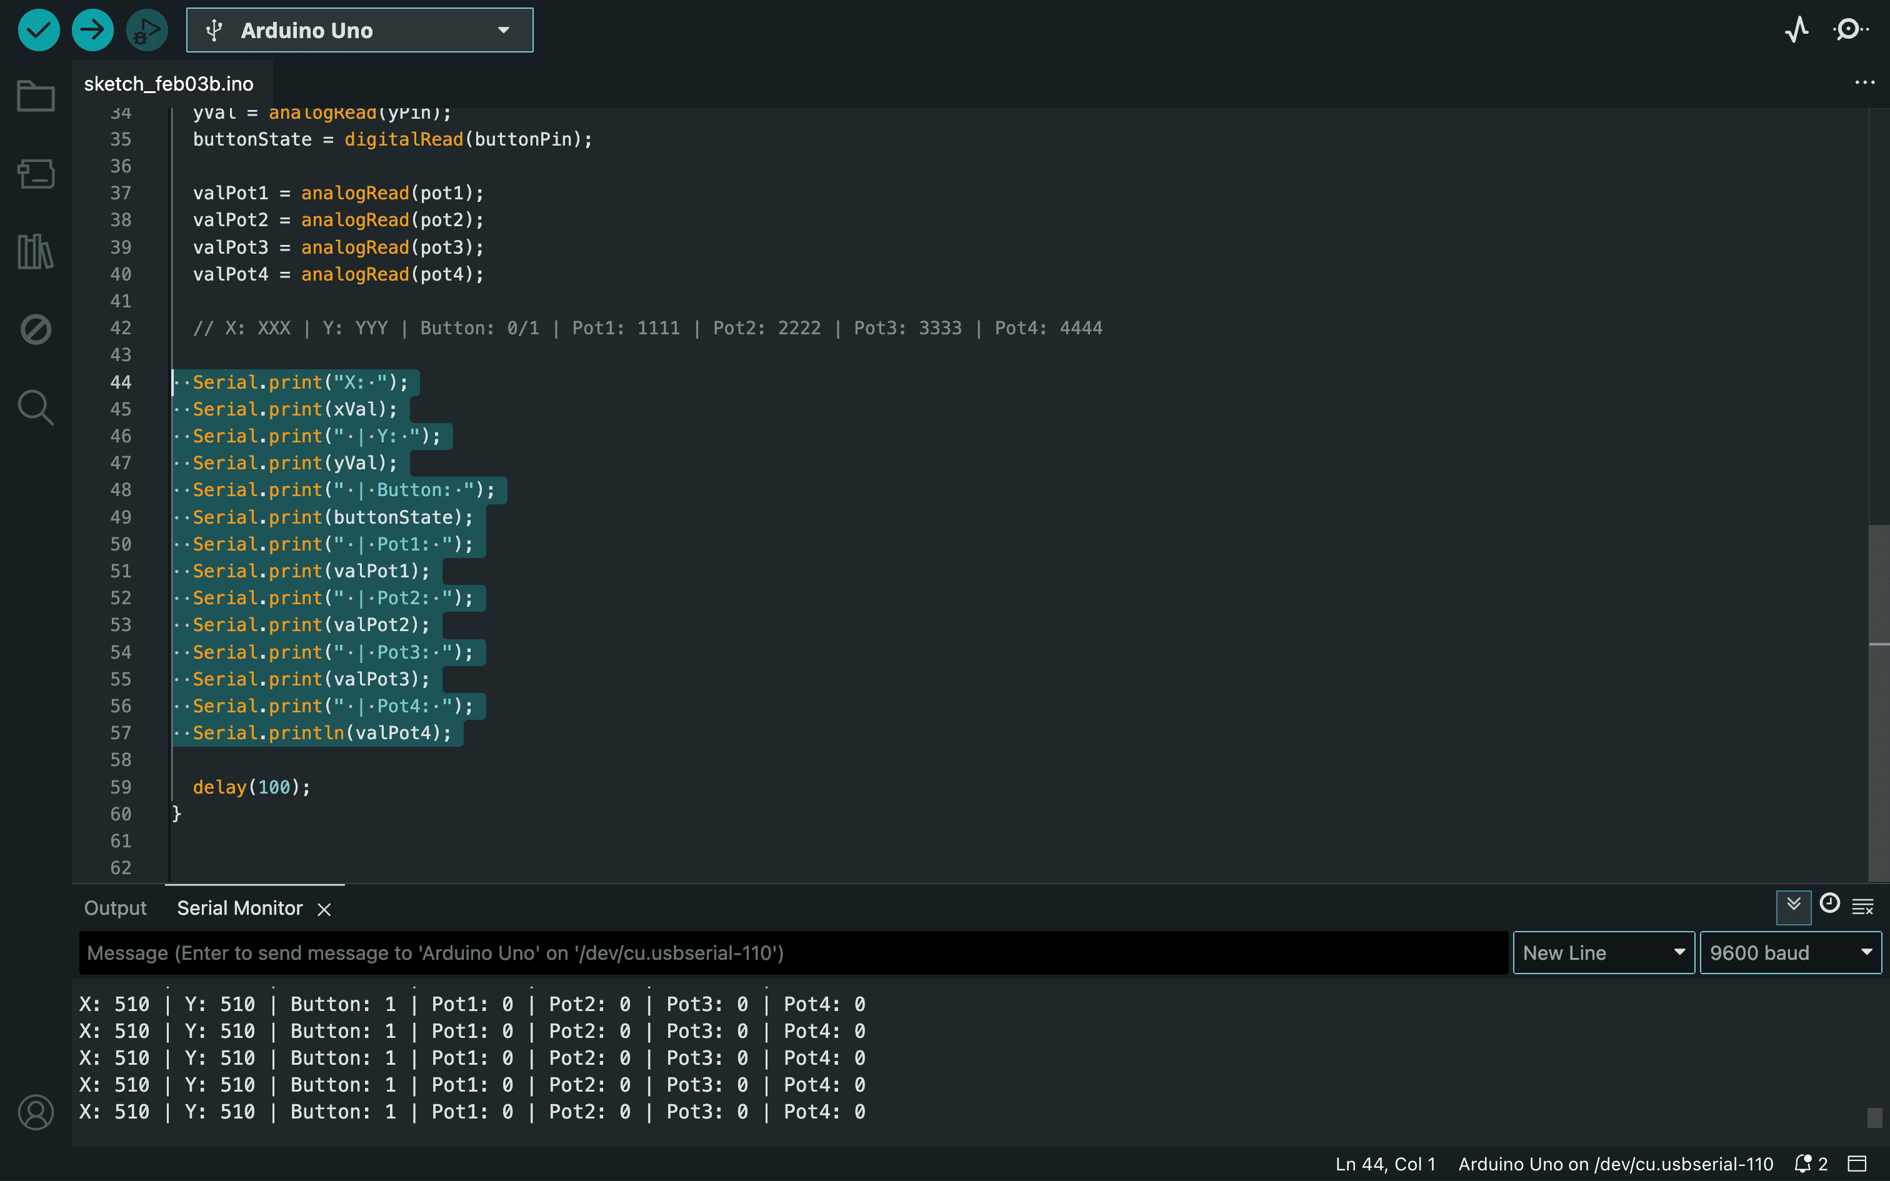Click the Verify sketch checkmark button
The height and width of the screenshot is (1181, 1890).
pos(38,31)
